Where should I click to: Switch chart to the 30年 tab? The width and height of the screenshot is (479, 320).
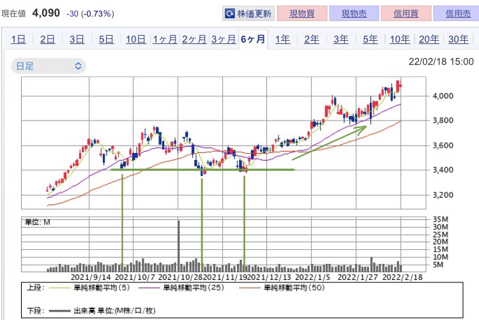click(x=459, y=40)
